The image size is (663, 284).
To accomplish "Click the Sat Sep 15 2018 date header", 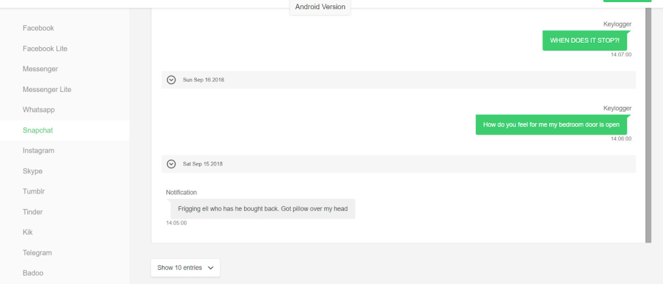I will tap(398, 164).
